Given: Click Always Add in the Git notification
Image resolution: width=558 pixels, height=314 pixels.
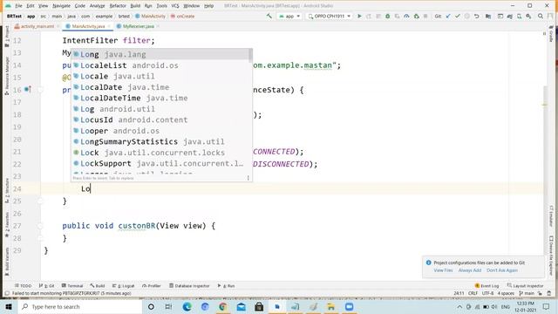Looking at the screenshot, I should pyautogui.click(x=470, y=270).
